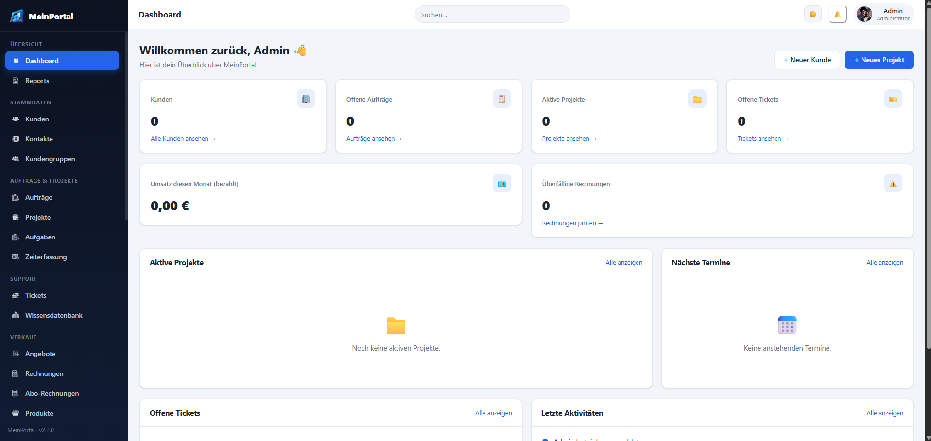This screenshot has height=441, width=931.
Task: Click the Kunden card building icon
Action: [306, 99]
